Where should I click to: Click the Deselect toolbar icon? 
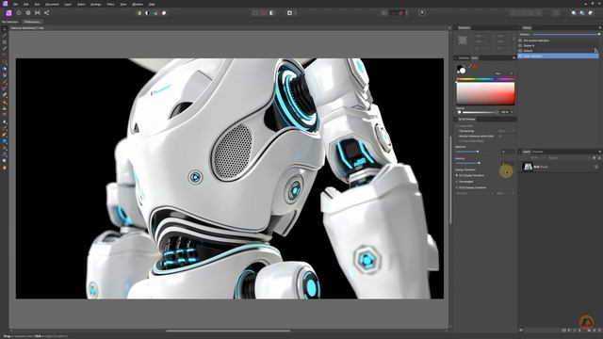pyautogui.click(x=264, y=12)
